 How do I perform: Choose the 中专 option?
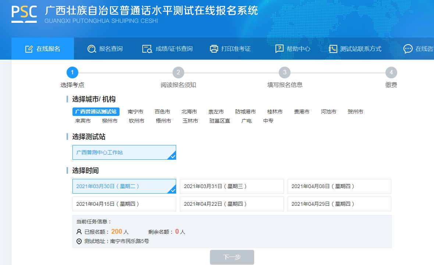268,121
